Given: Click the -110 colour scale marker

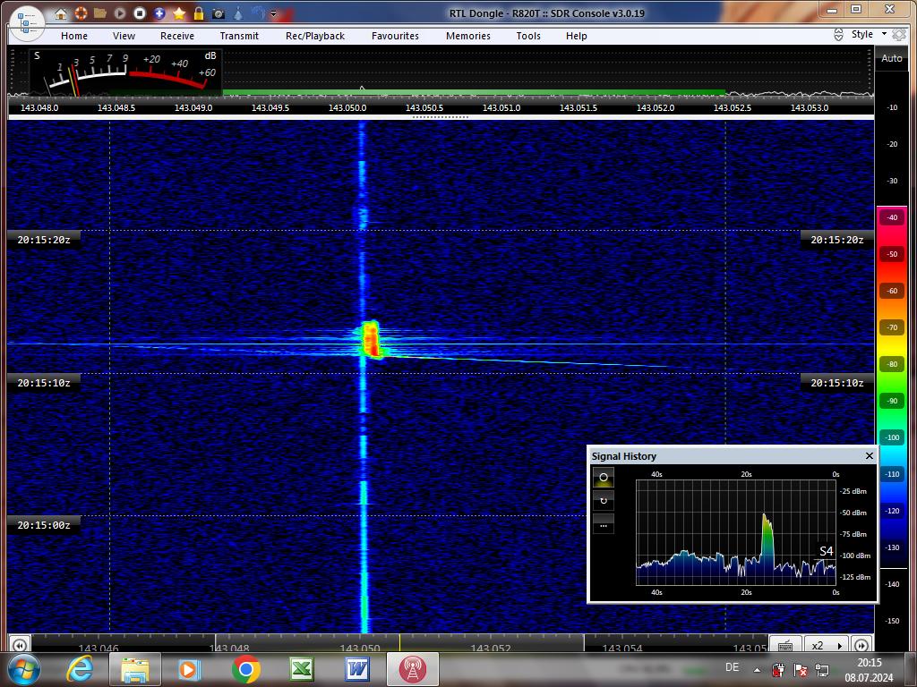Looking at the screenshot, I should [x=892, y=474].
